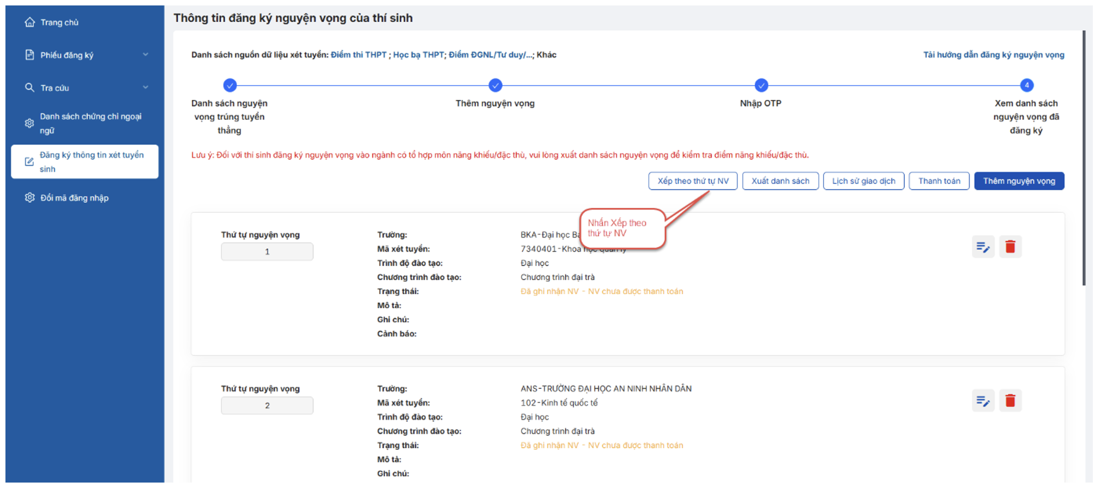Click the document icon beside Phiếu đăng ký
The width and height of the screenshot is (1101, 488).
pyautogui.click(x=30, y=55)
